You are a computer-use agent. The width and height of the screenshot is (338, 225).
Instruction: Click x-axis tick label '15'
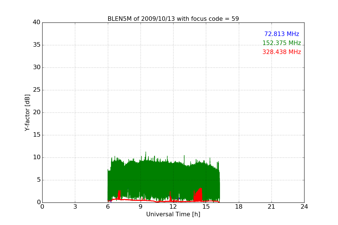[x=206, y=207]
